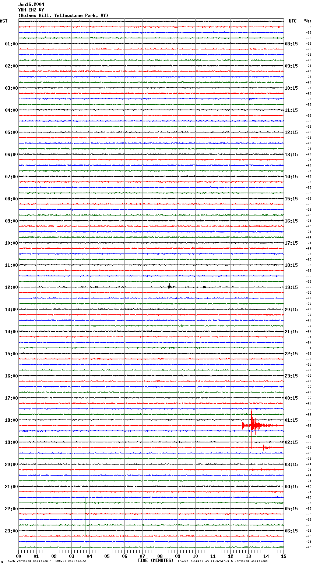The image size is (313, 566).
Task: Click the 23:15 UTC row label
Action: 291,376
